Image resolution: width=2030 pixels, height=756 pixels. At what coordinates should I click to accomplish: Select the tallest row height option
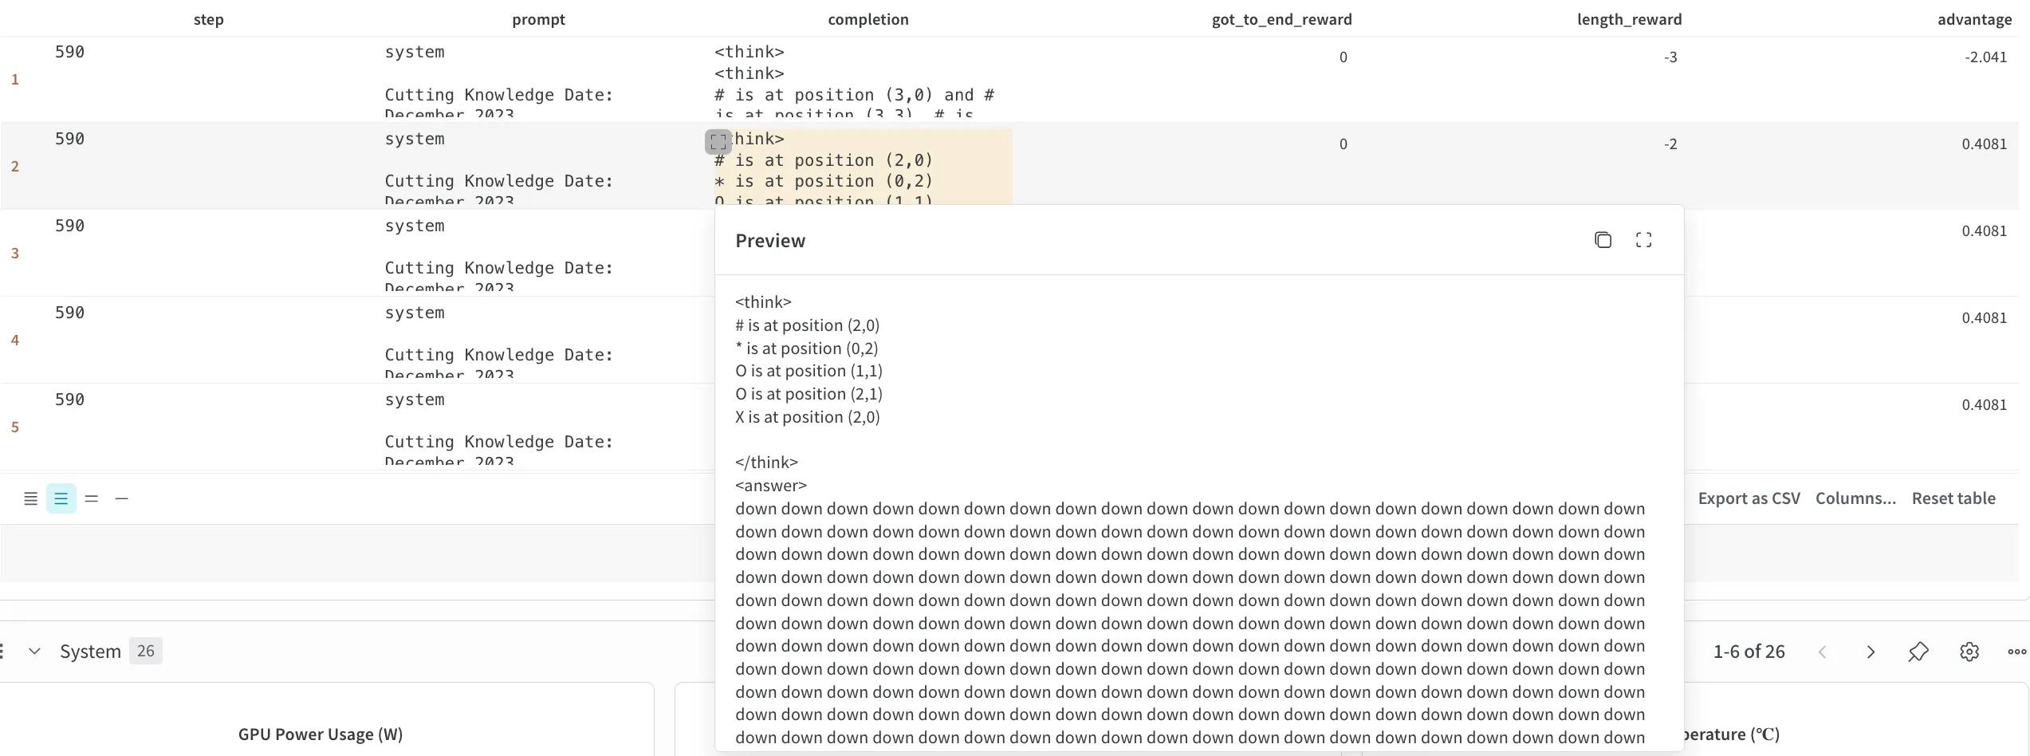(30, 498)
